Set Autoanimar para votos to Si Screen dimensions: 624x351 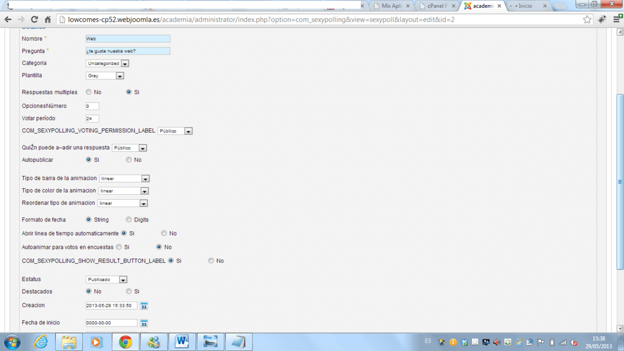(119, 247)
